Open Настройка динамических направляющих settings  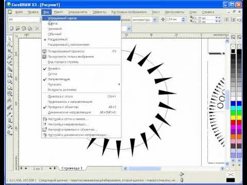(x=81, y=135)
